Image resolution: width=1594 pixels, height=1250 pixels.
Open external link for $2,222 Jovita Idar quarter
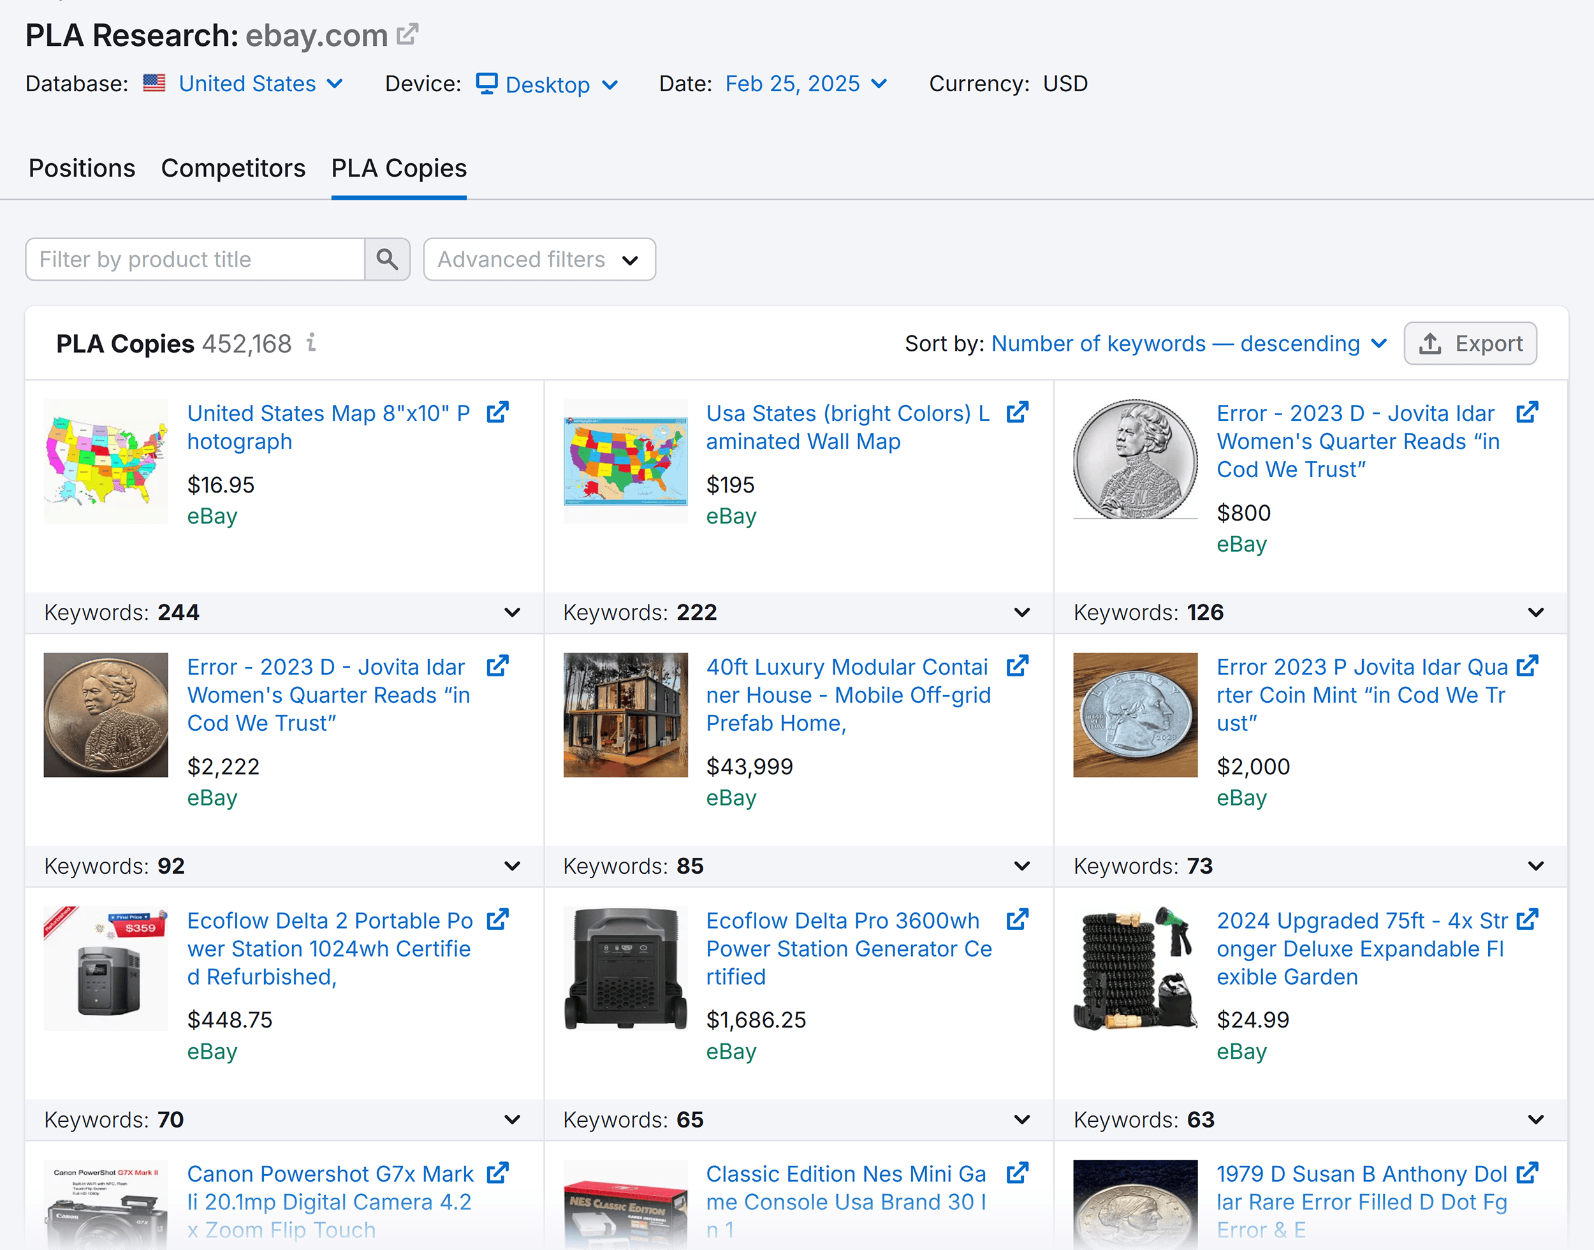[497, 666]
